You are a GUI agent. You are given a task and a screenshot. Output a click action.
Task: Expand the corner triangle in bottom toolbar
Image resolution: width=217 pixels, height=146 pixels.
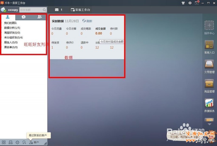45,143
